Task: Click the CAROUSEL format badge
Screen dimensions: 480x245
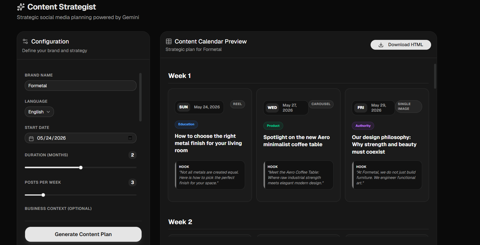Action: [x=321, y=104]
